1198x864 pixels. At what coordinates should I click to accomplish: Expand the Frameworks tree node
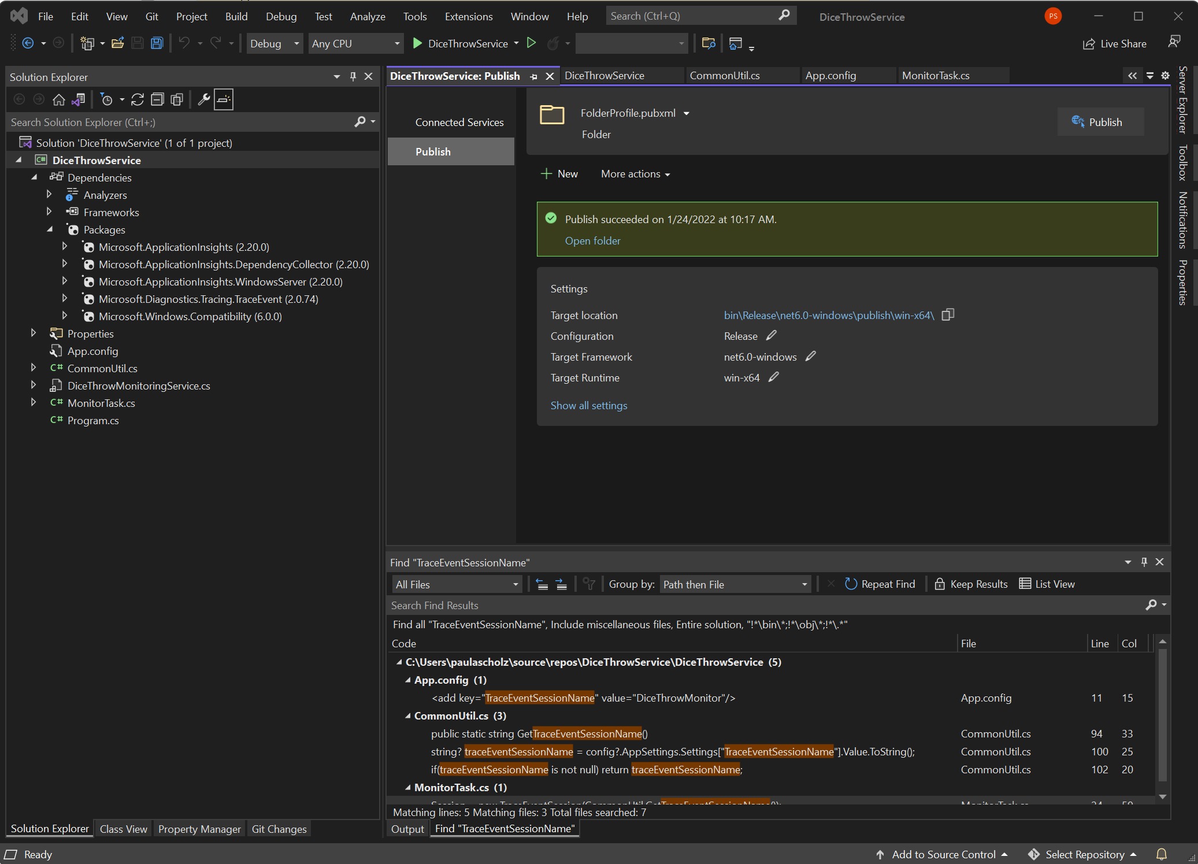[49, 212]
